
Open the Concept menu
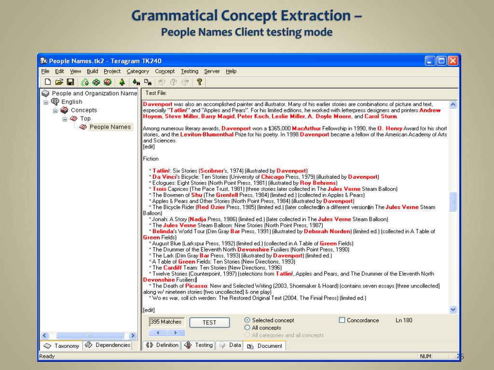pos(165,71)
